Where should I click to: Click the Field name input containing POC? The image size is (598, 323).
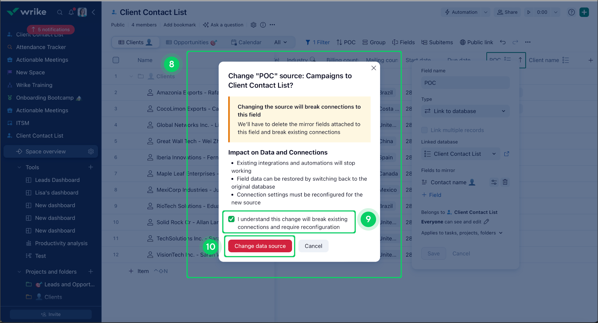[465, 83]
